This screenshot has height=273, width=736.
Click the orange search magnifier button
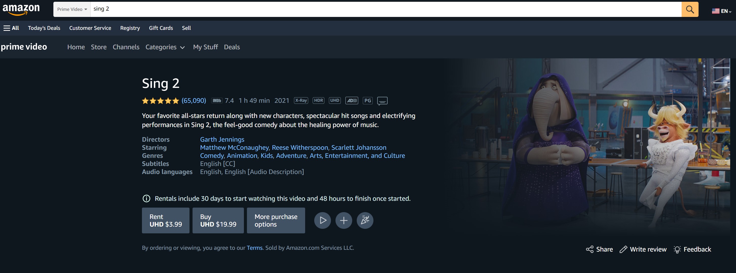(x=690, y=9)
